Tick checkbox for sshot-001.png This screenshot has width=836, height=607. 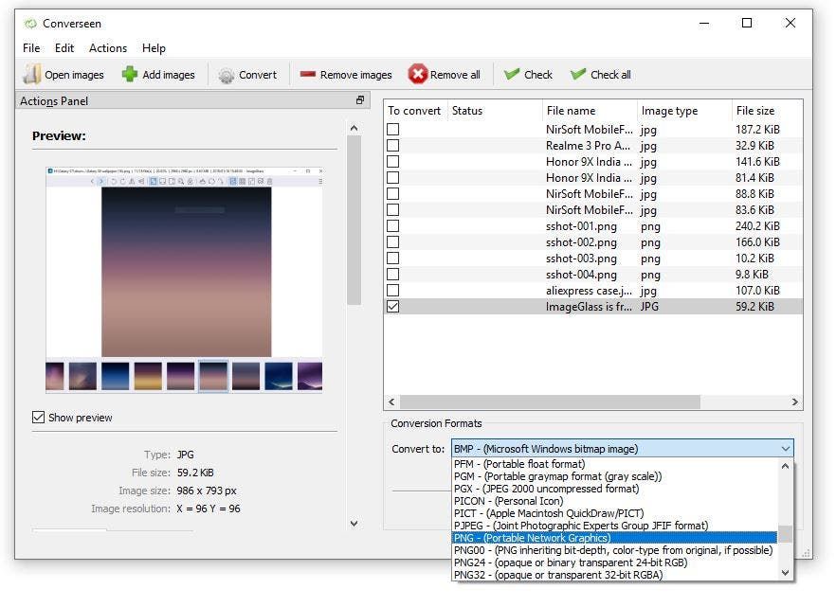(x=393, y=225)
